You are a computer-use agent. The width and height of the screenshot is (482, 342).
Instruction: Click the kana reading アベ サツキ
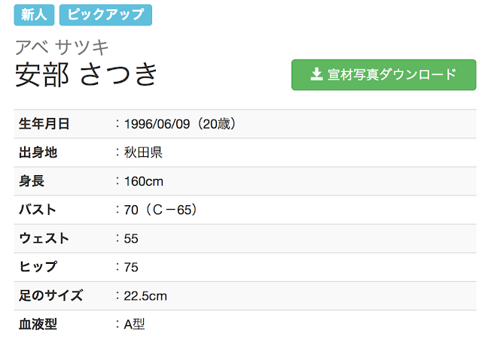click(63, 47)
